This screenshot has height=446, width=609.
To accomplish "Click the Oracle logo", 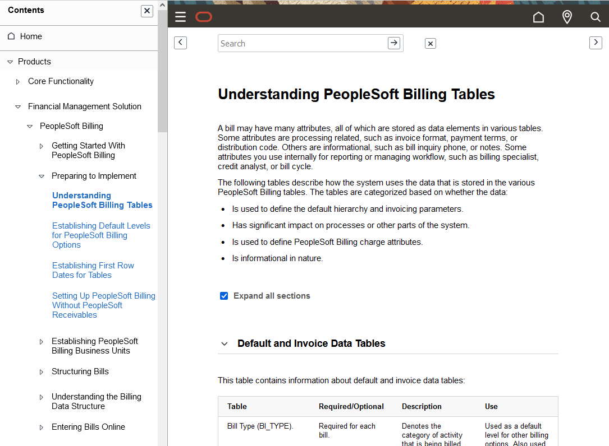I will (x=204, y=17).
